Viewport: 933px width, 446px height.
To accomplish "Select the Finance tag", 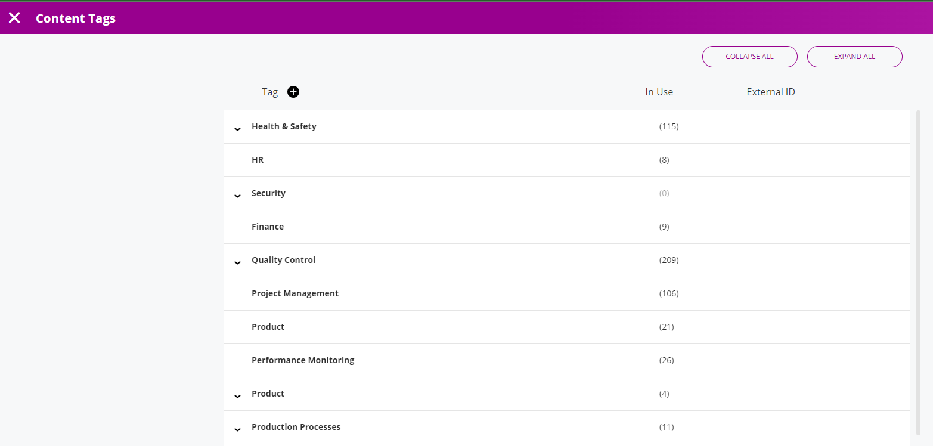I will [x=268, y=227].
